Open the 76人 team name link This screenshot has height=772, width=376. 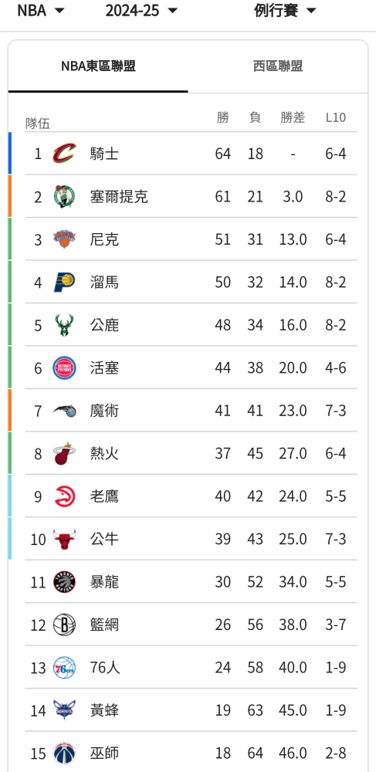105,668
